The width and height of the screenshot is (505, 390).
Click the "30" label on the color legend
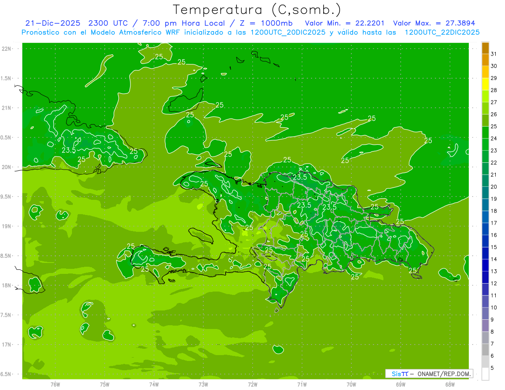[x=494, y=66]
